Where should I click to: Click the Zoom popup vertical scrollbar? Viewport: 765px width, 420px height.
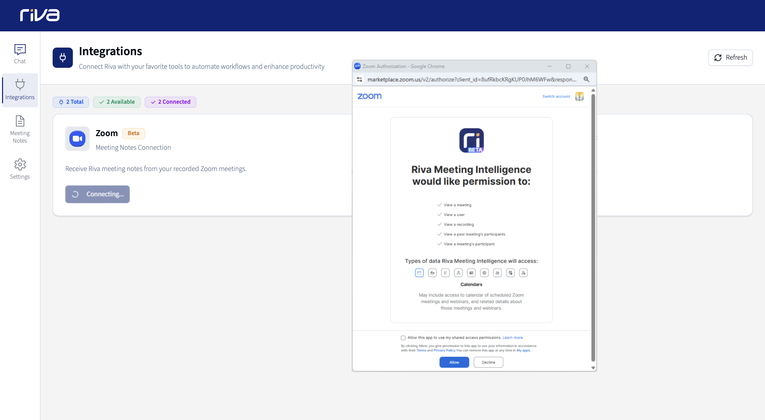point(593,227)
